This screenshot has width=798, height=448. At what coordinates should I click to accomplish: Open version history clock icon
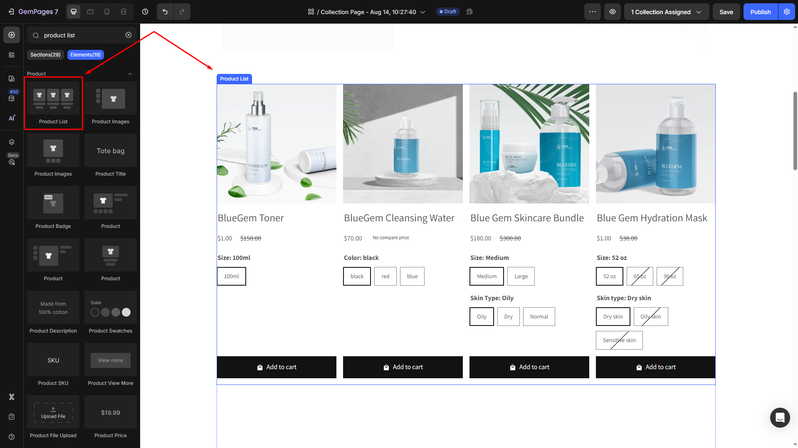(145, 12)
